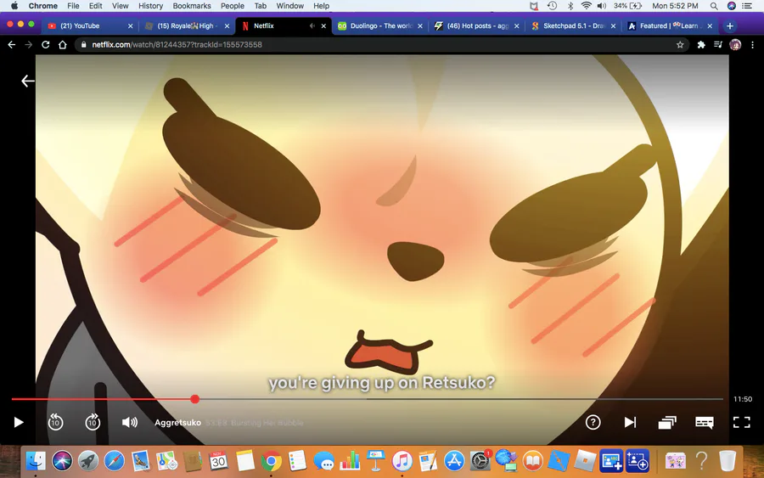Viewport: 764px width, 478px height.
Task: Mute the Netflix tab audio indicator
Action: click(x=312, y=25)
